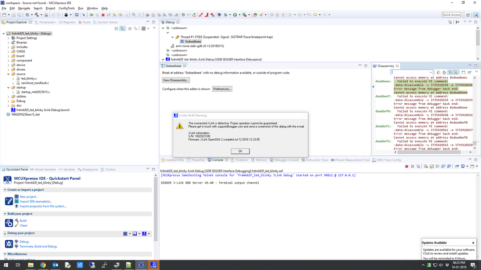Click the View Disassembly button
The image size is (481, 270).
pos(176,80)
